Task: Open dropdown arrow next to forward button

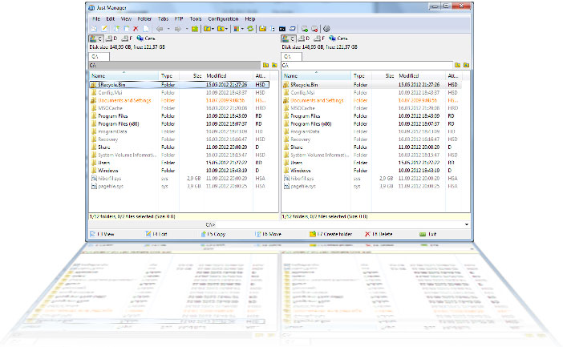Action: point(187,29)
